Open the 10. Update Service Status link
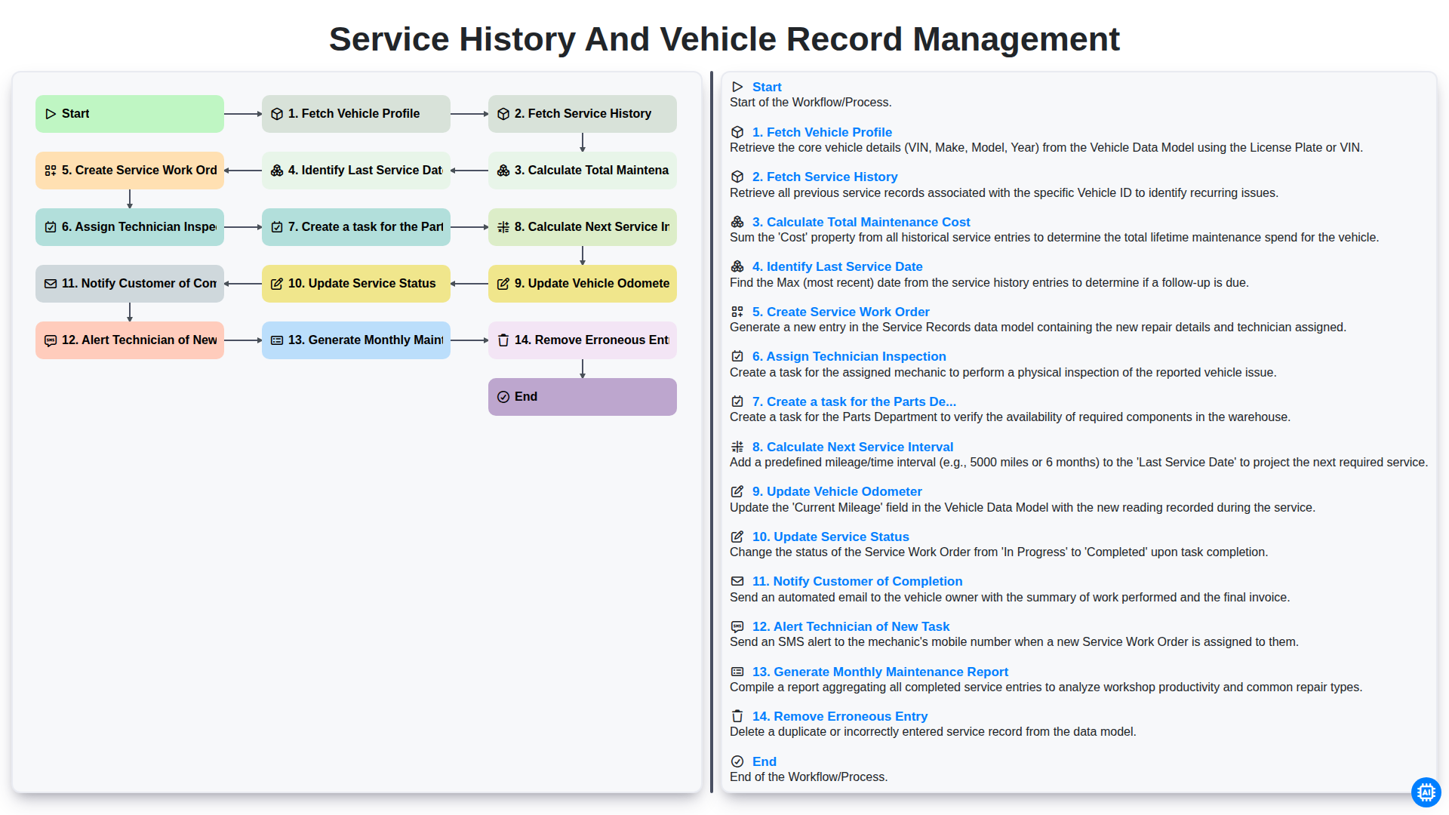Viewport: 1449px width, 815px height. (x=831, y=537)
